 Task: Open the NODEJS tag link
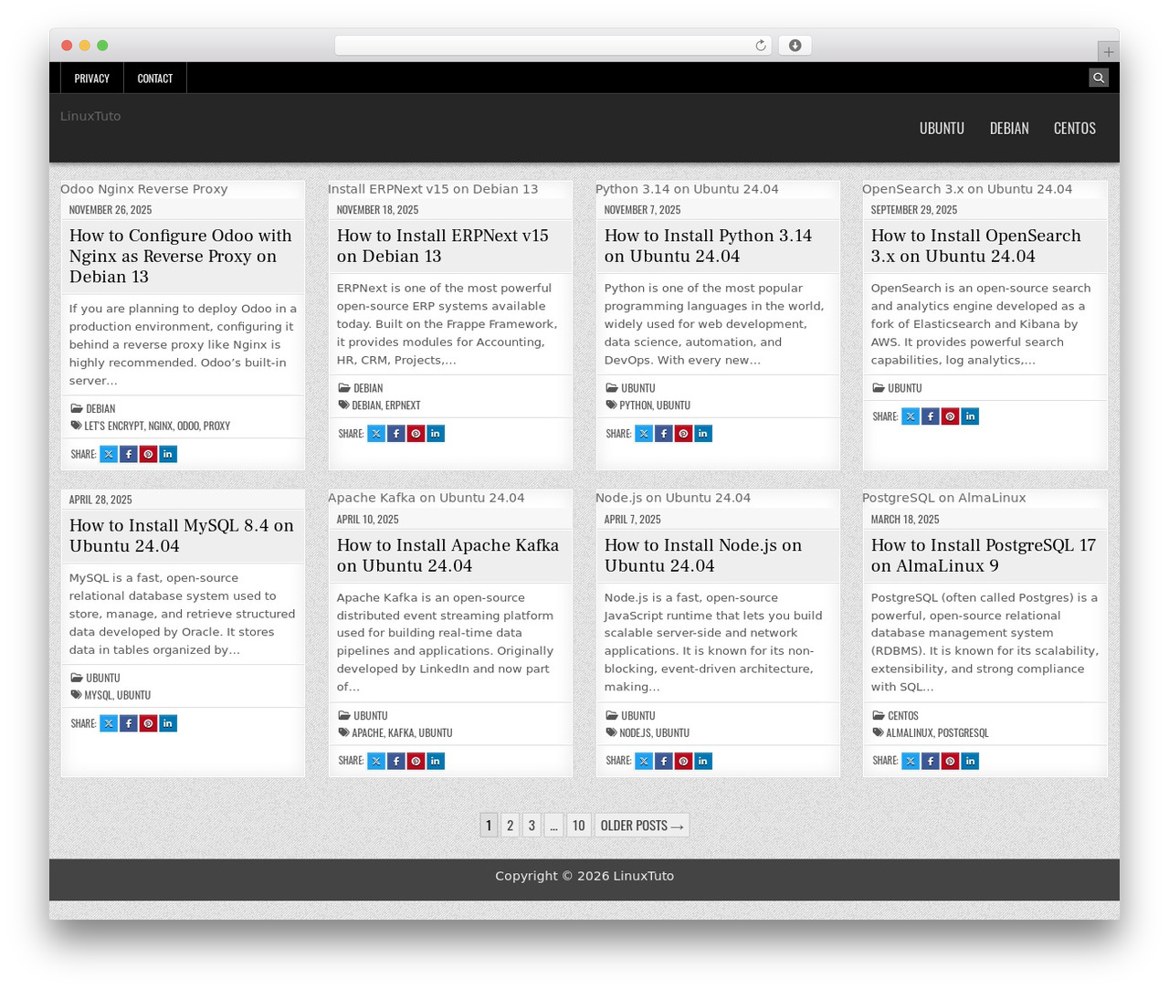[636, 732]
